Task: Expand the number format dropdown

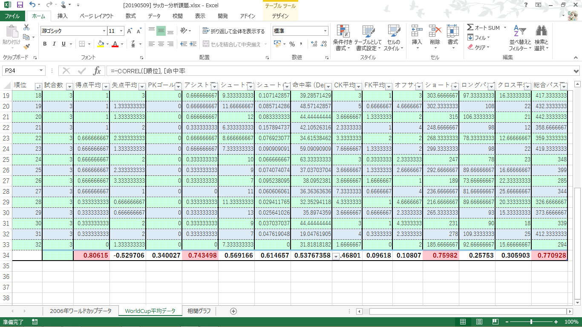Action: pyautogui.click(x=326, y=31)
